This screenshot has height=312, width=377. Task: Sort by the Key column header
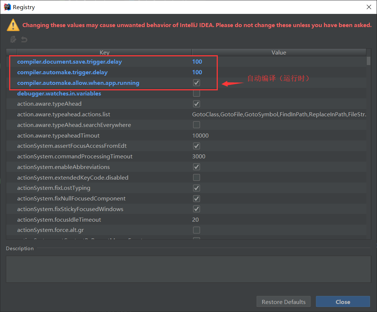click(104, 53)
